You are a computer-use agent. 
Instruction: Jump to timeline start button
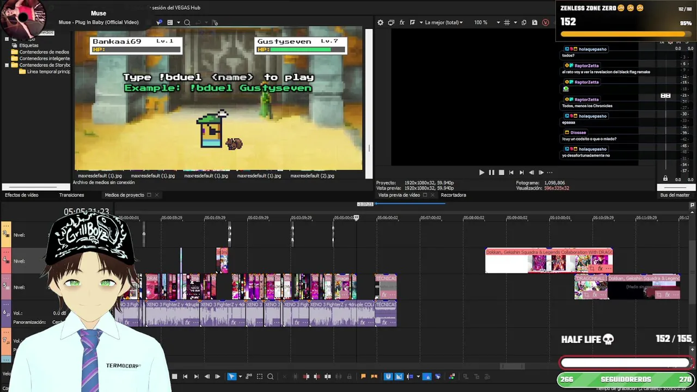[x=185, y=376]
